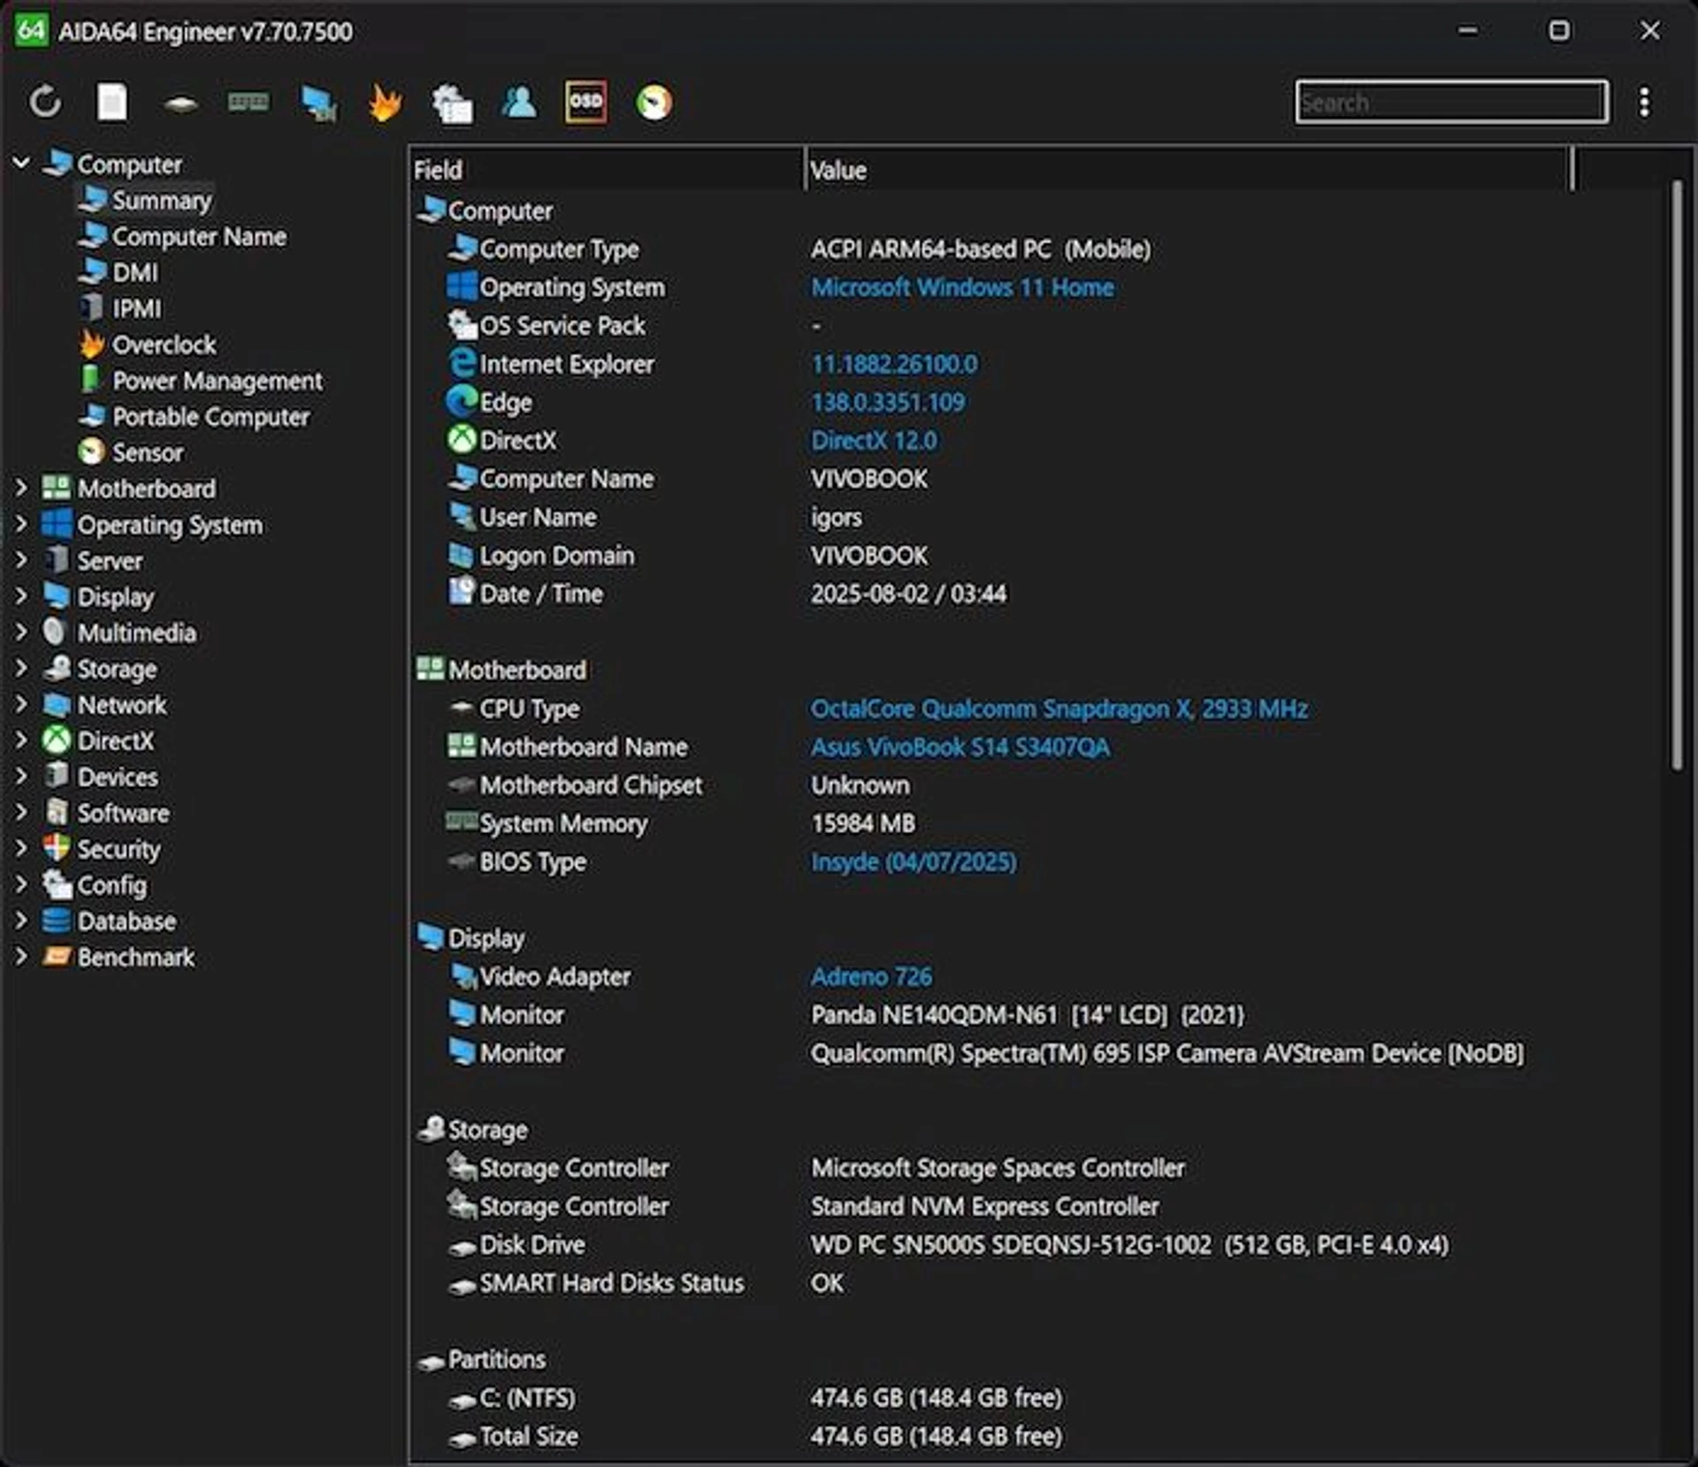
Task: Click the DirectX 12.0 link
Action: (874, 440)
